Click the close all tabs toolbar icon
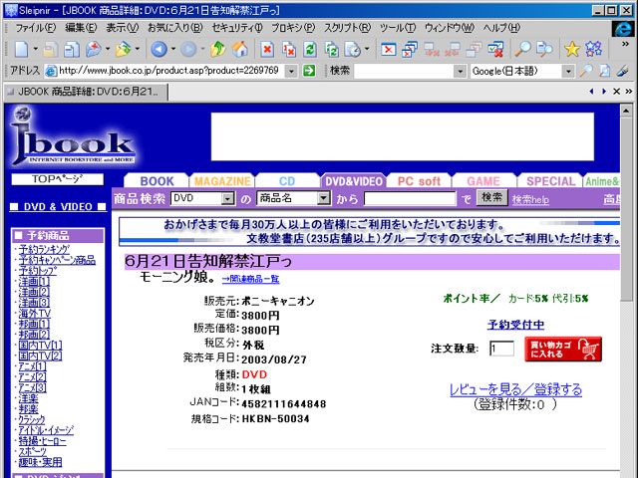This screenshot has width=638, height=478. 410,49
